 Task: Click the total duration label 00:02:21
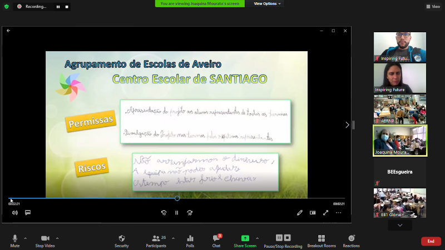[x=339, y=204]
